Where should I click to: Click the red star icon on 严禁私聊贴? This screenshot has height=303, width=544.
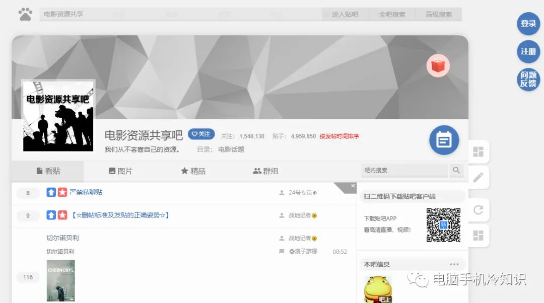pyautogui.click(x=62, y=192)
